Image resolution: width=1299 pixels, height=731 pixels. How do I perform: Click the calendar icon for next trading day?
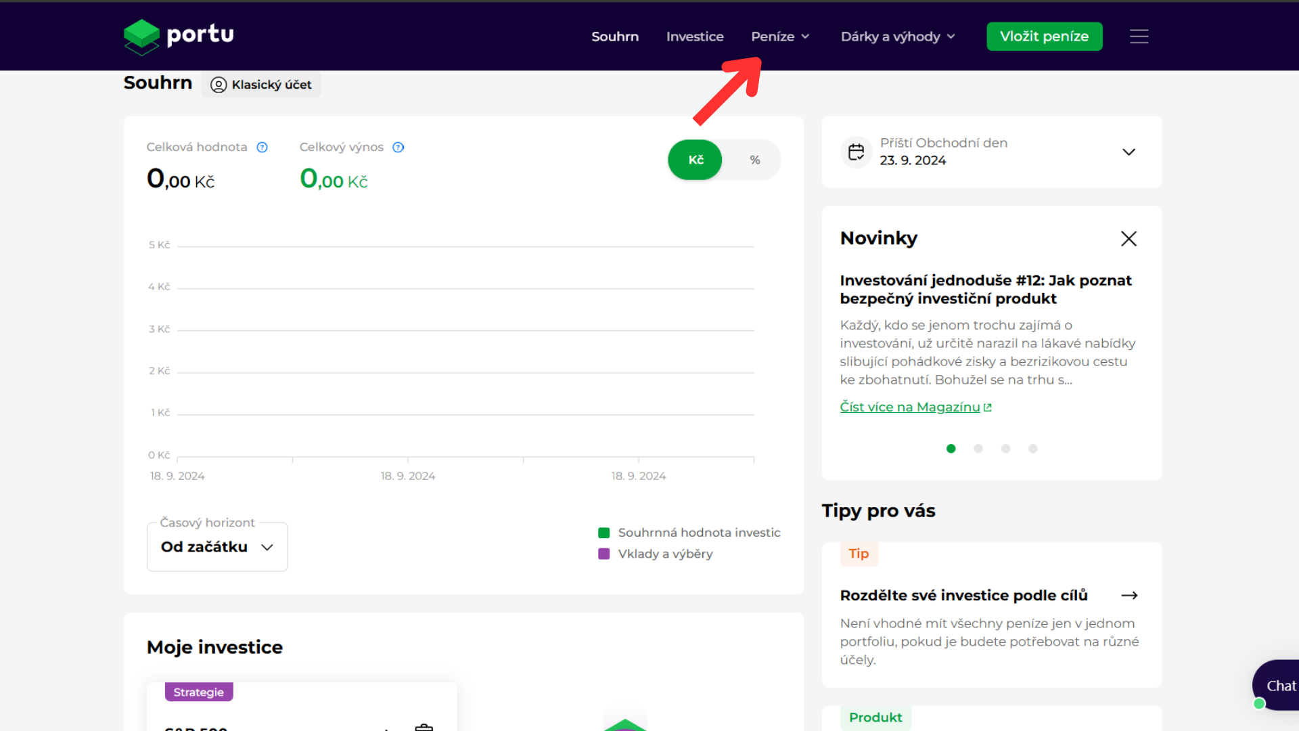[x=857, y=152]
